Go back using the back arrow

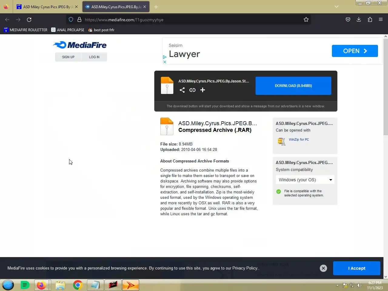coord(7,20)
